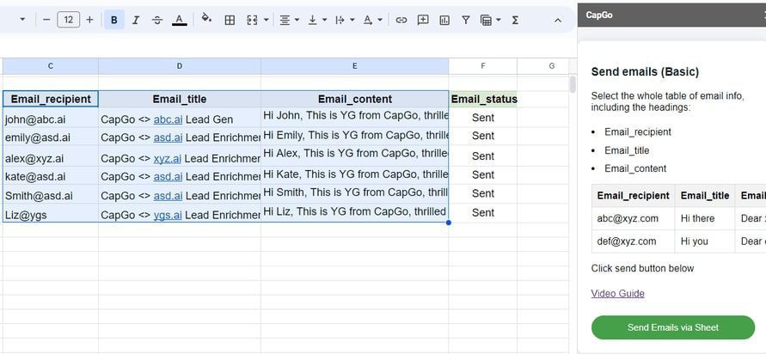This screenshot has width=766, height=354.
Task: Click the insert chart icon
Action: point(444,20)
